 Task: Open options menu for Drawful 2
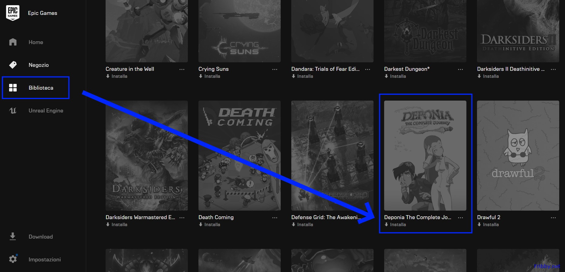tap(553, 218)
